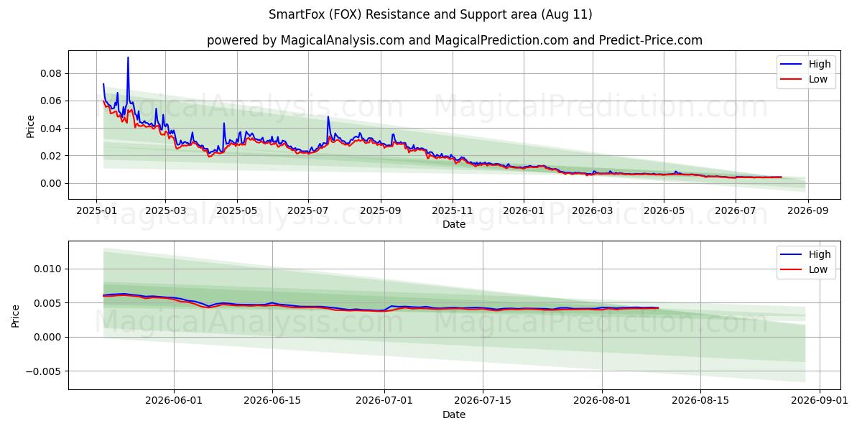This screenshot has width=862, height=431.
Task: Click 'Low' in the bottom chart legend
Action: (x=818, y=269)
